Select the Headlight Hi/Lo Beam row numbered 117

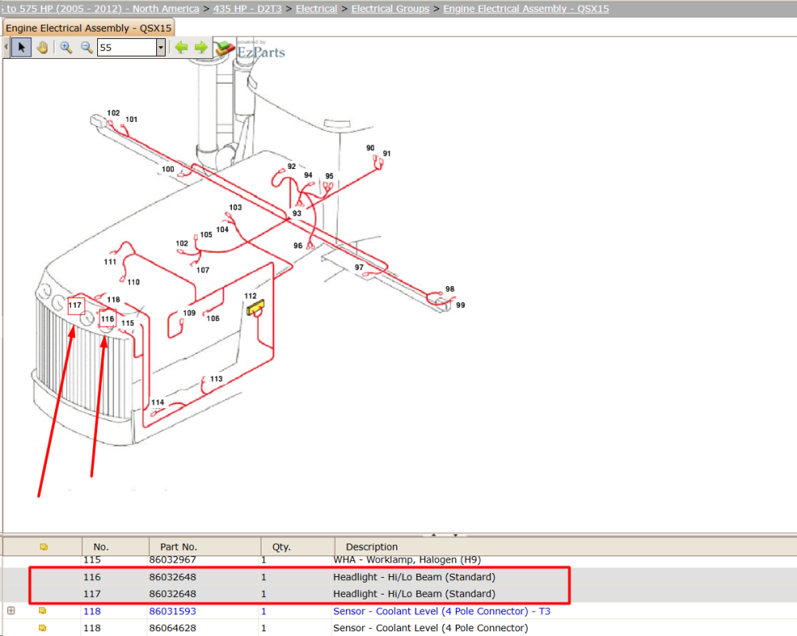398,594
